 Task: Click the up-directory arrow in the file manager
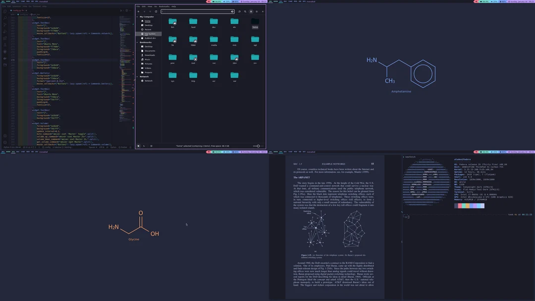[x=150, y=11]
